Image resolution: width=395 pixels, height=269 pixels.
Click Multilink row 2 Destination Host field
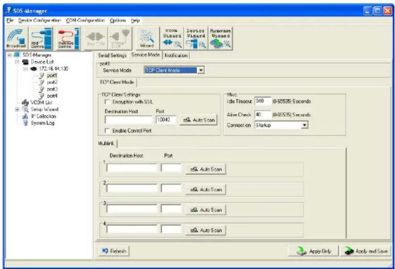132,188
